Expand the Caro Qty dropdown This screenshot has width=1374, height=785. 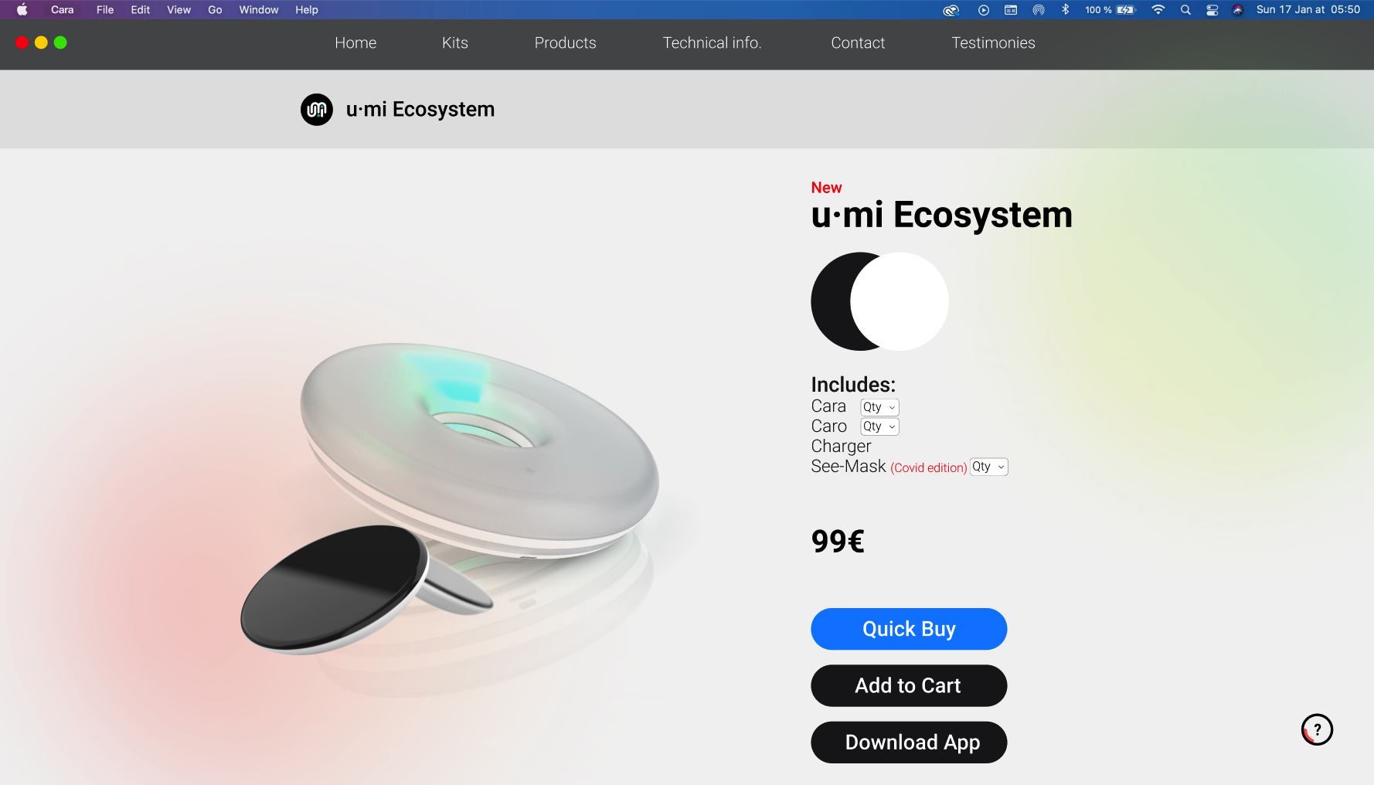879,426
